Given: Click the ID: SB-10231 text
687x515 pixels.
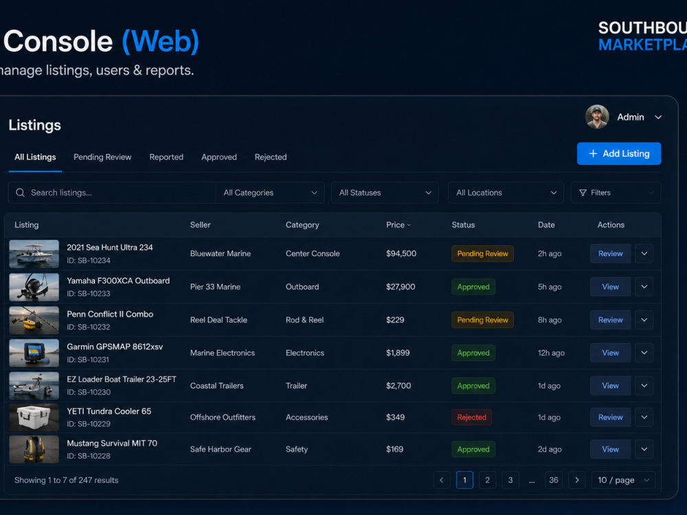Looking at the screenshot, I should (88, 360).
